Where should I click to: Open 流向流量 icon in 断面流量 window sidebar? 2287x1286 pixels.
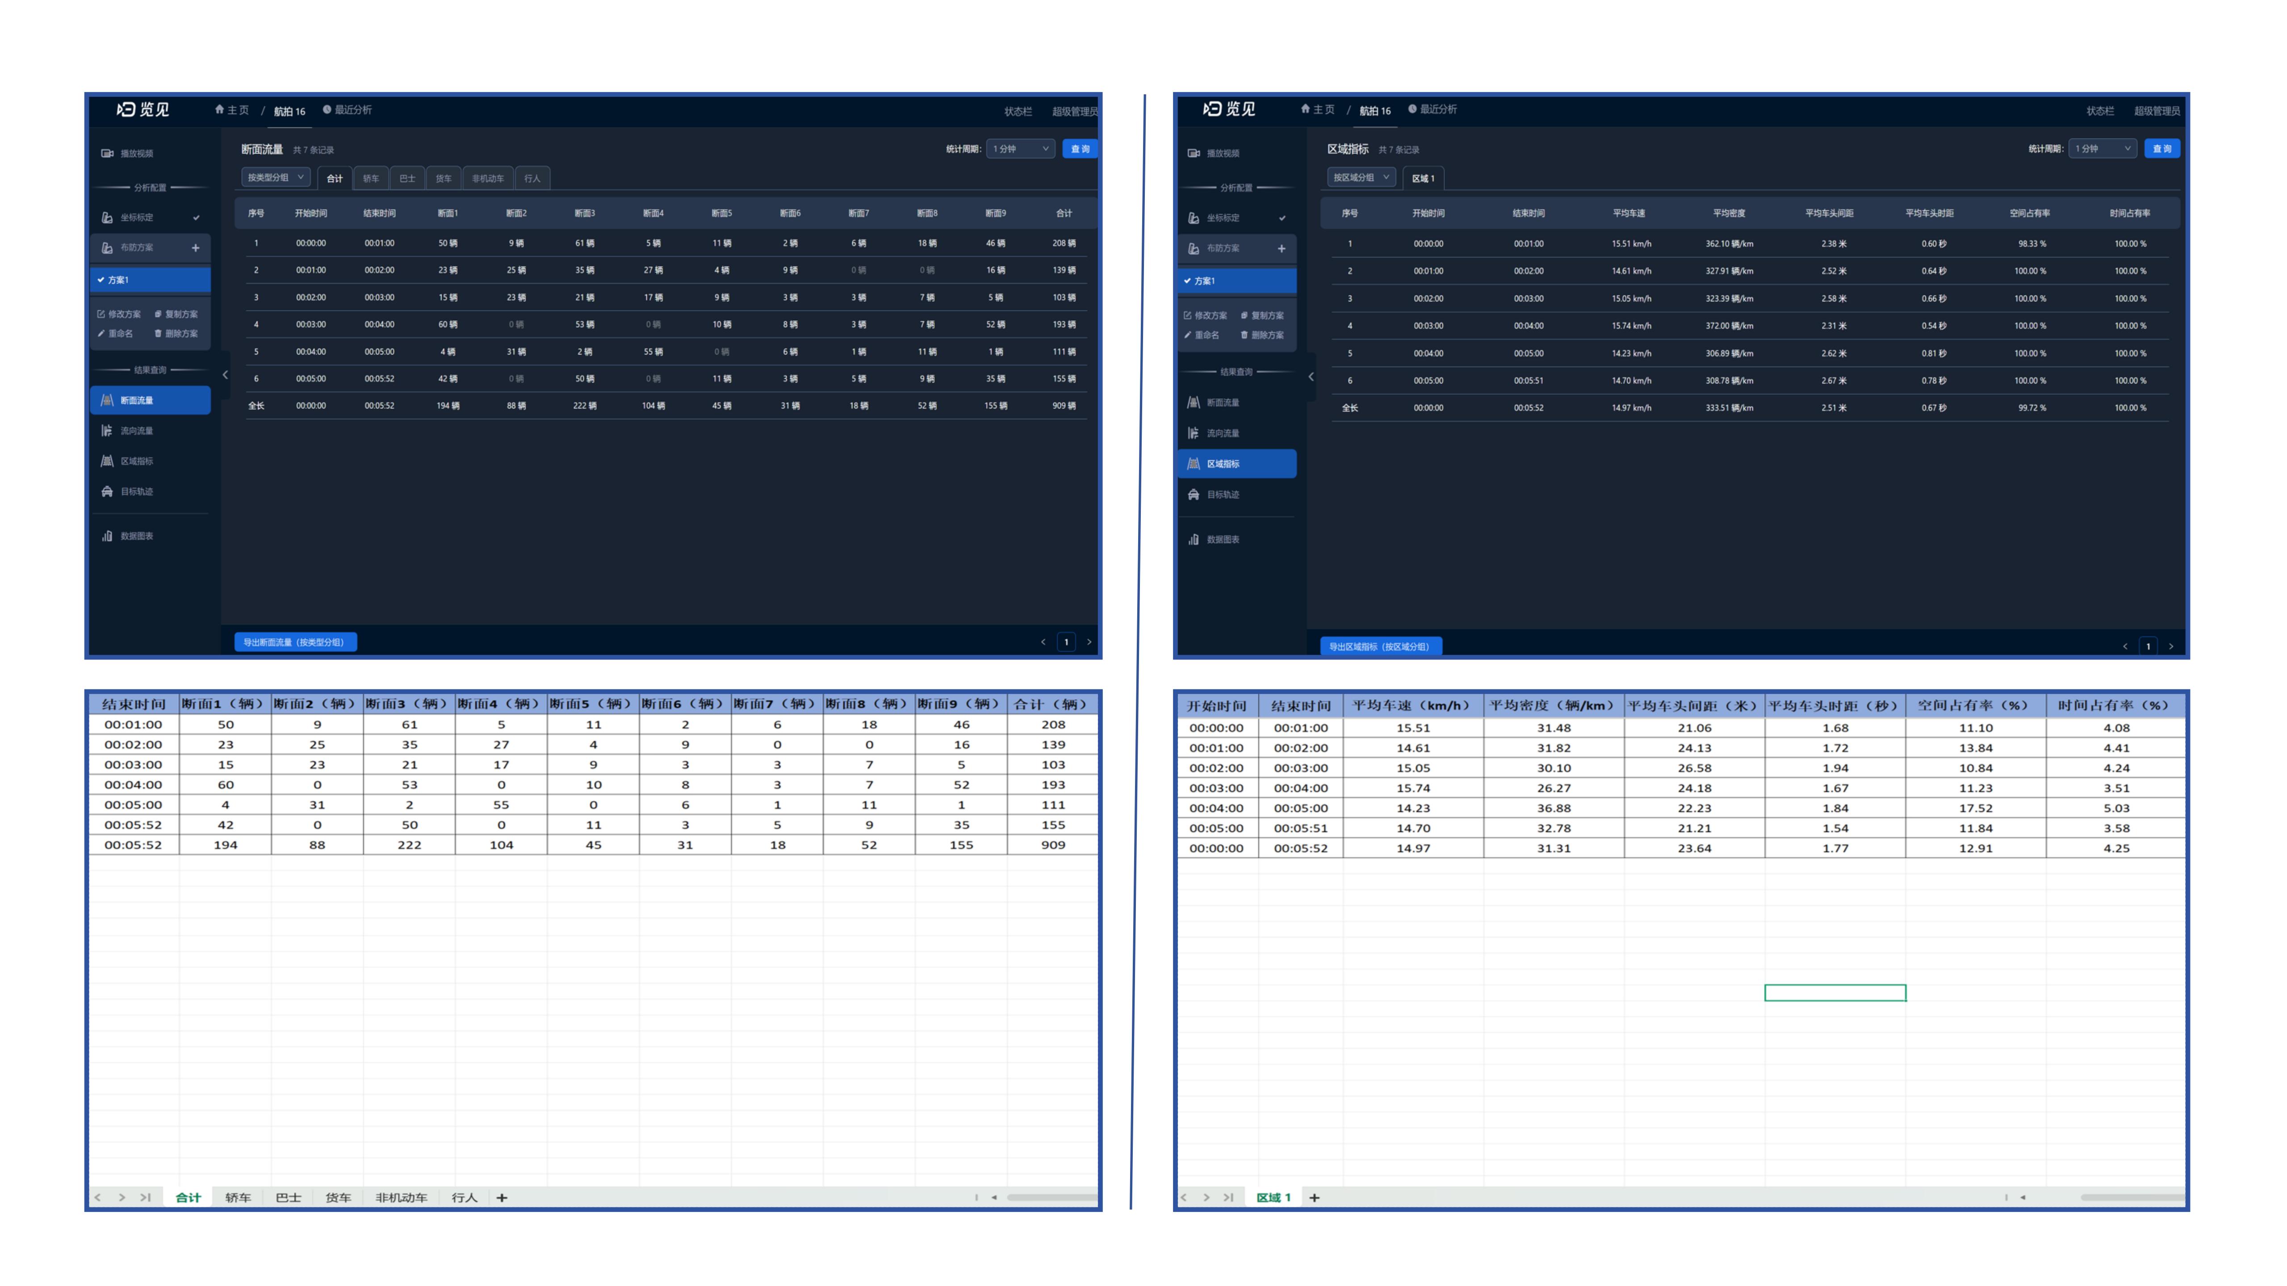coord(107,430)
